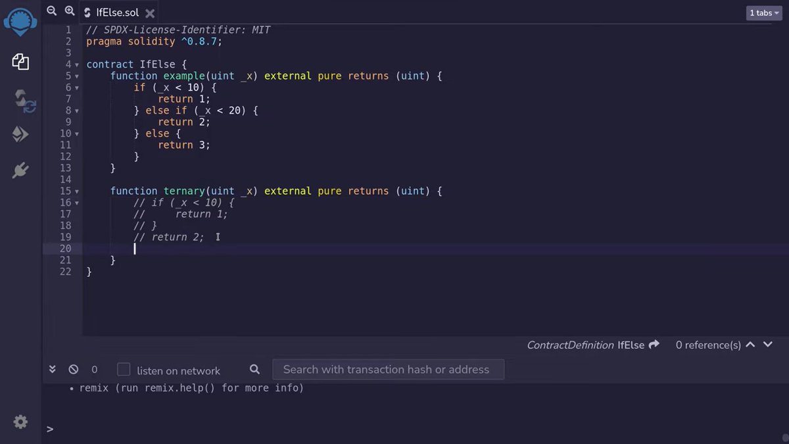789x444 pixels.
Task: Open the "1 tabs" dropdown
Action: tap(763, 12)
